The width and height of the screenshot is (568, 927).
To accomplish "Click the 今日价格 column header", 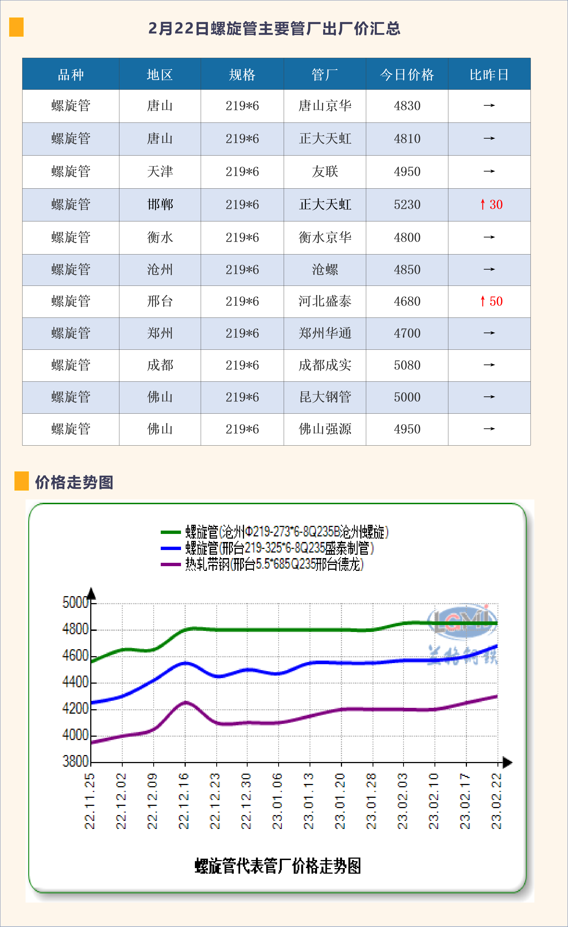I will (407, 74).
